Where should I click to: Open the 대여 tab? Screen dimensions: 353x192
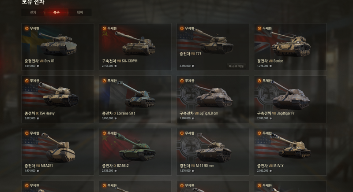80,12
